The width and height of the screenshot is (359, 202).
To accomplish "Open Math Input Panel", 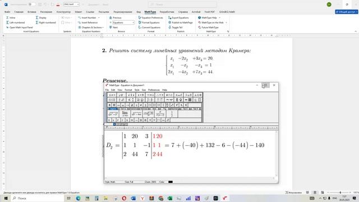I will tap(20, 27).
